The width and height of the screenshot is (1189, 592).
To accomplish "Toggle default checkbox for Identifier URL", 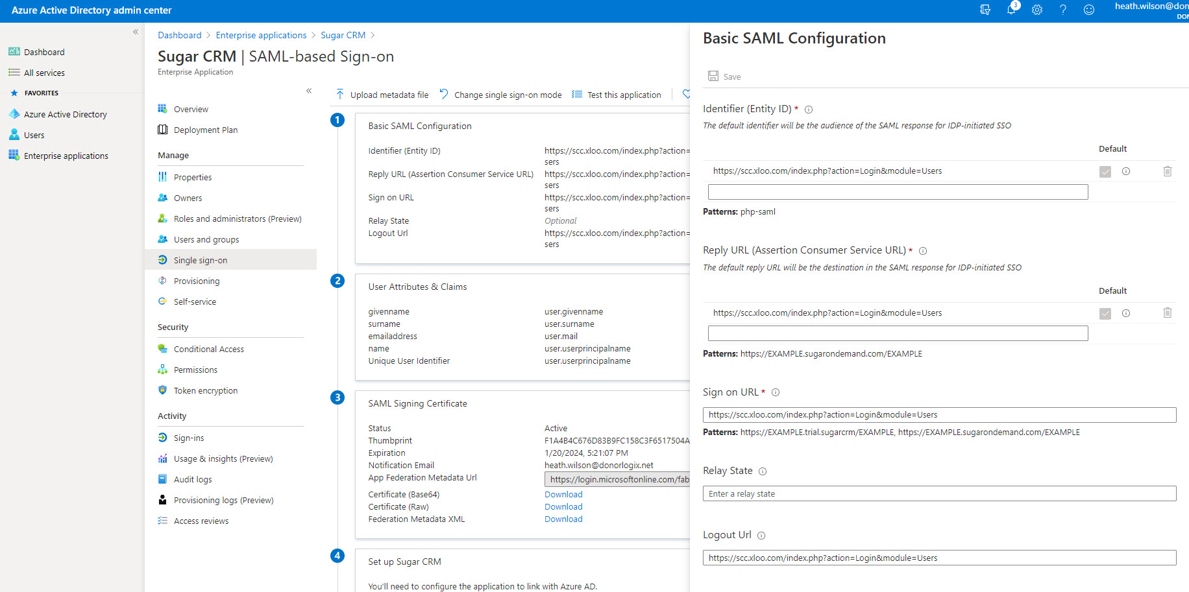I will [1105, 171].
